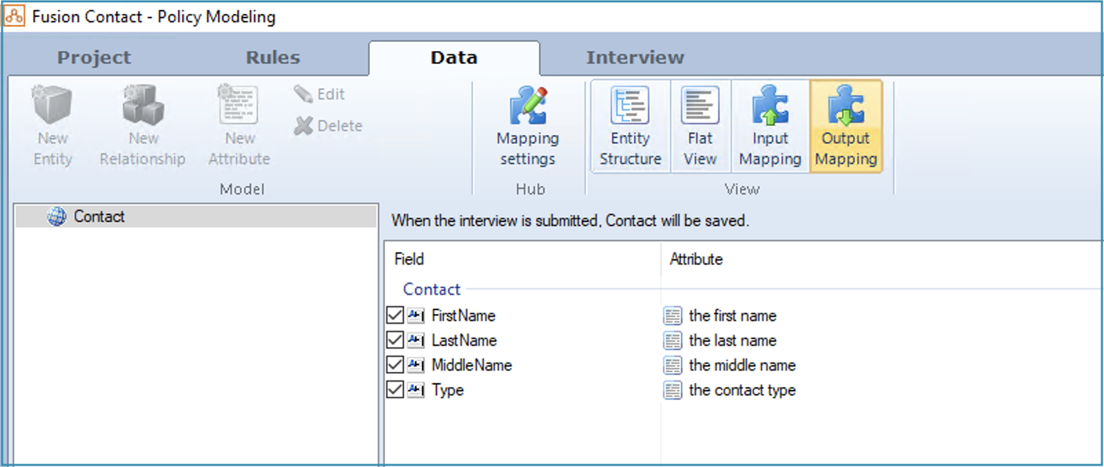
Task: Select the Contact entity in left panel
Action: coord(99,216)
